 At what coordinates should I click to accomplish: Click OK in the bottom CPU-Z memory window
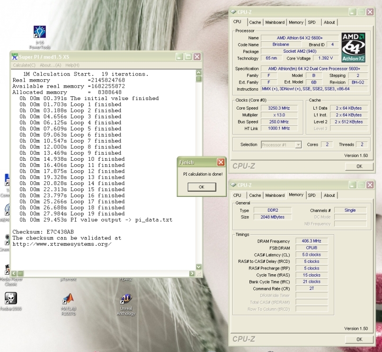coord(359,339)
